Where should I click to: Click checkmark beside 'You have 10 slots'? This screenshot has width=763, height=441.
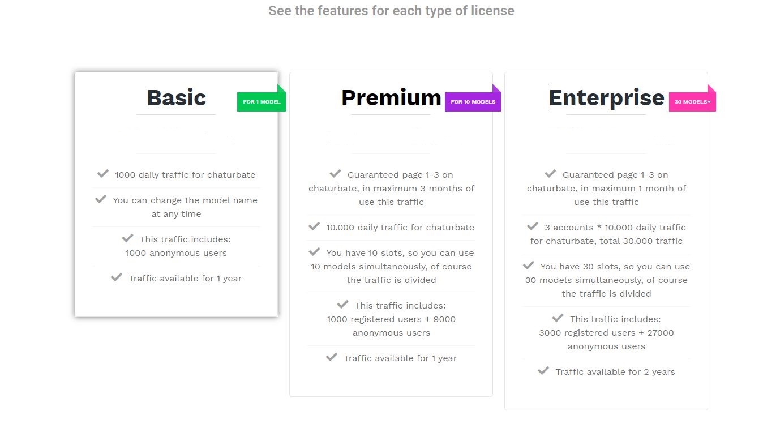[314, 252]
